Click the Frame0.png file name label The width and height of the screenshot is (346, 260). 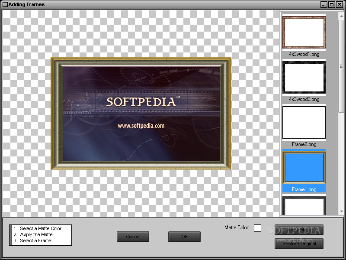click(304, 144)
